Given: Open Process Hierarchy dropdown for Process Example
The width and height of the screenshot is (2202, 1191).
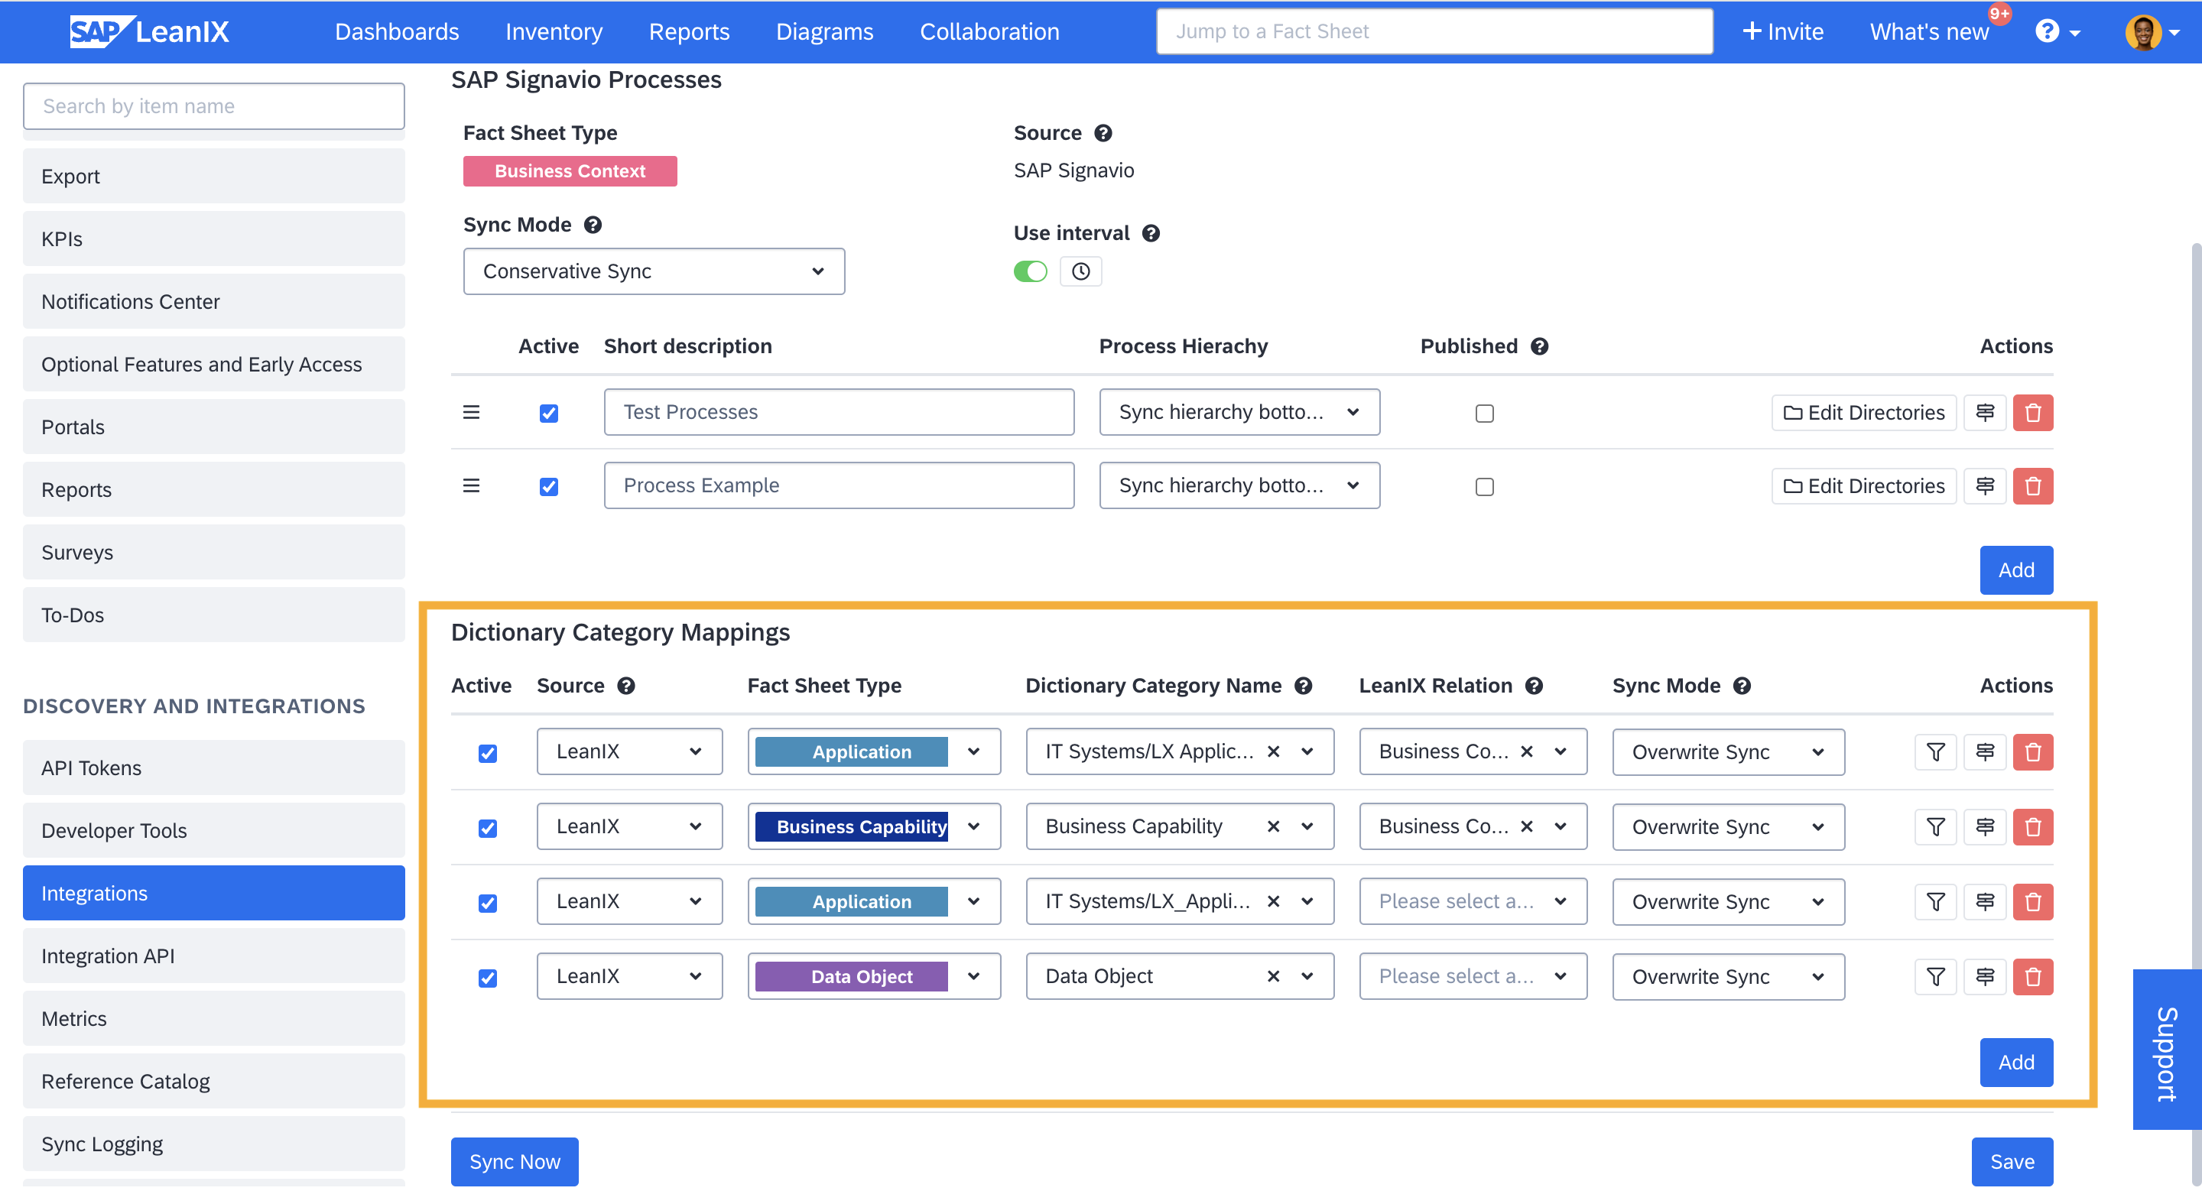Looking at the screenshot, I should (x=1239, y=485).
